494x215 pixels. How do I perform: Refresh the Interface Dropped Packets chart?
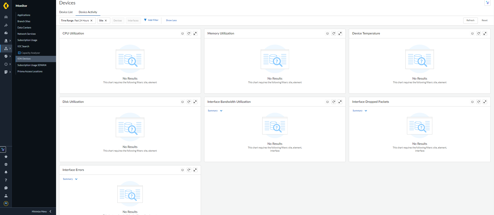click(x=478, y=102)
